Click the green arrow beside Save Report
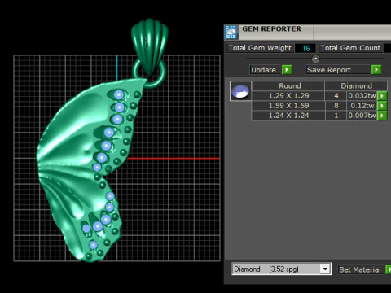This screenshot has height=293, width=391. [x=376, y=70]
